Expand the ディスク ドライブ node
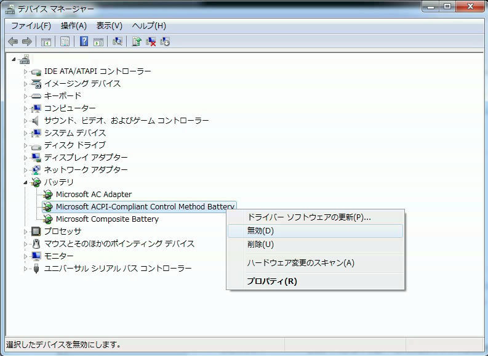This screenshot has height=356, width=488. point(25,145)
